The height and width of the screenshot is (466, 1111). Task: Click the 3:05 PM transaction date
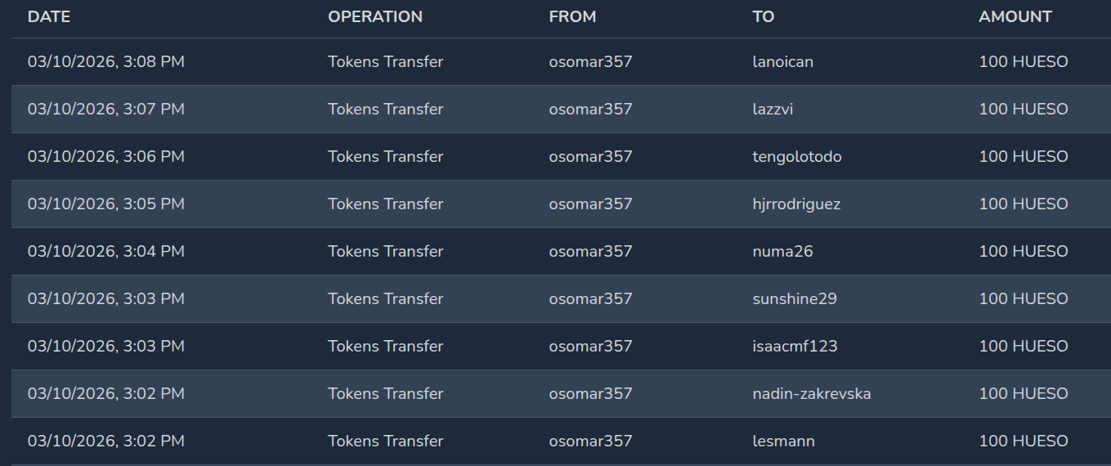(x=106, y=204)
